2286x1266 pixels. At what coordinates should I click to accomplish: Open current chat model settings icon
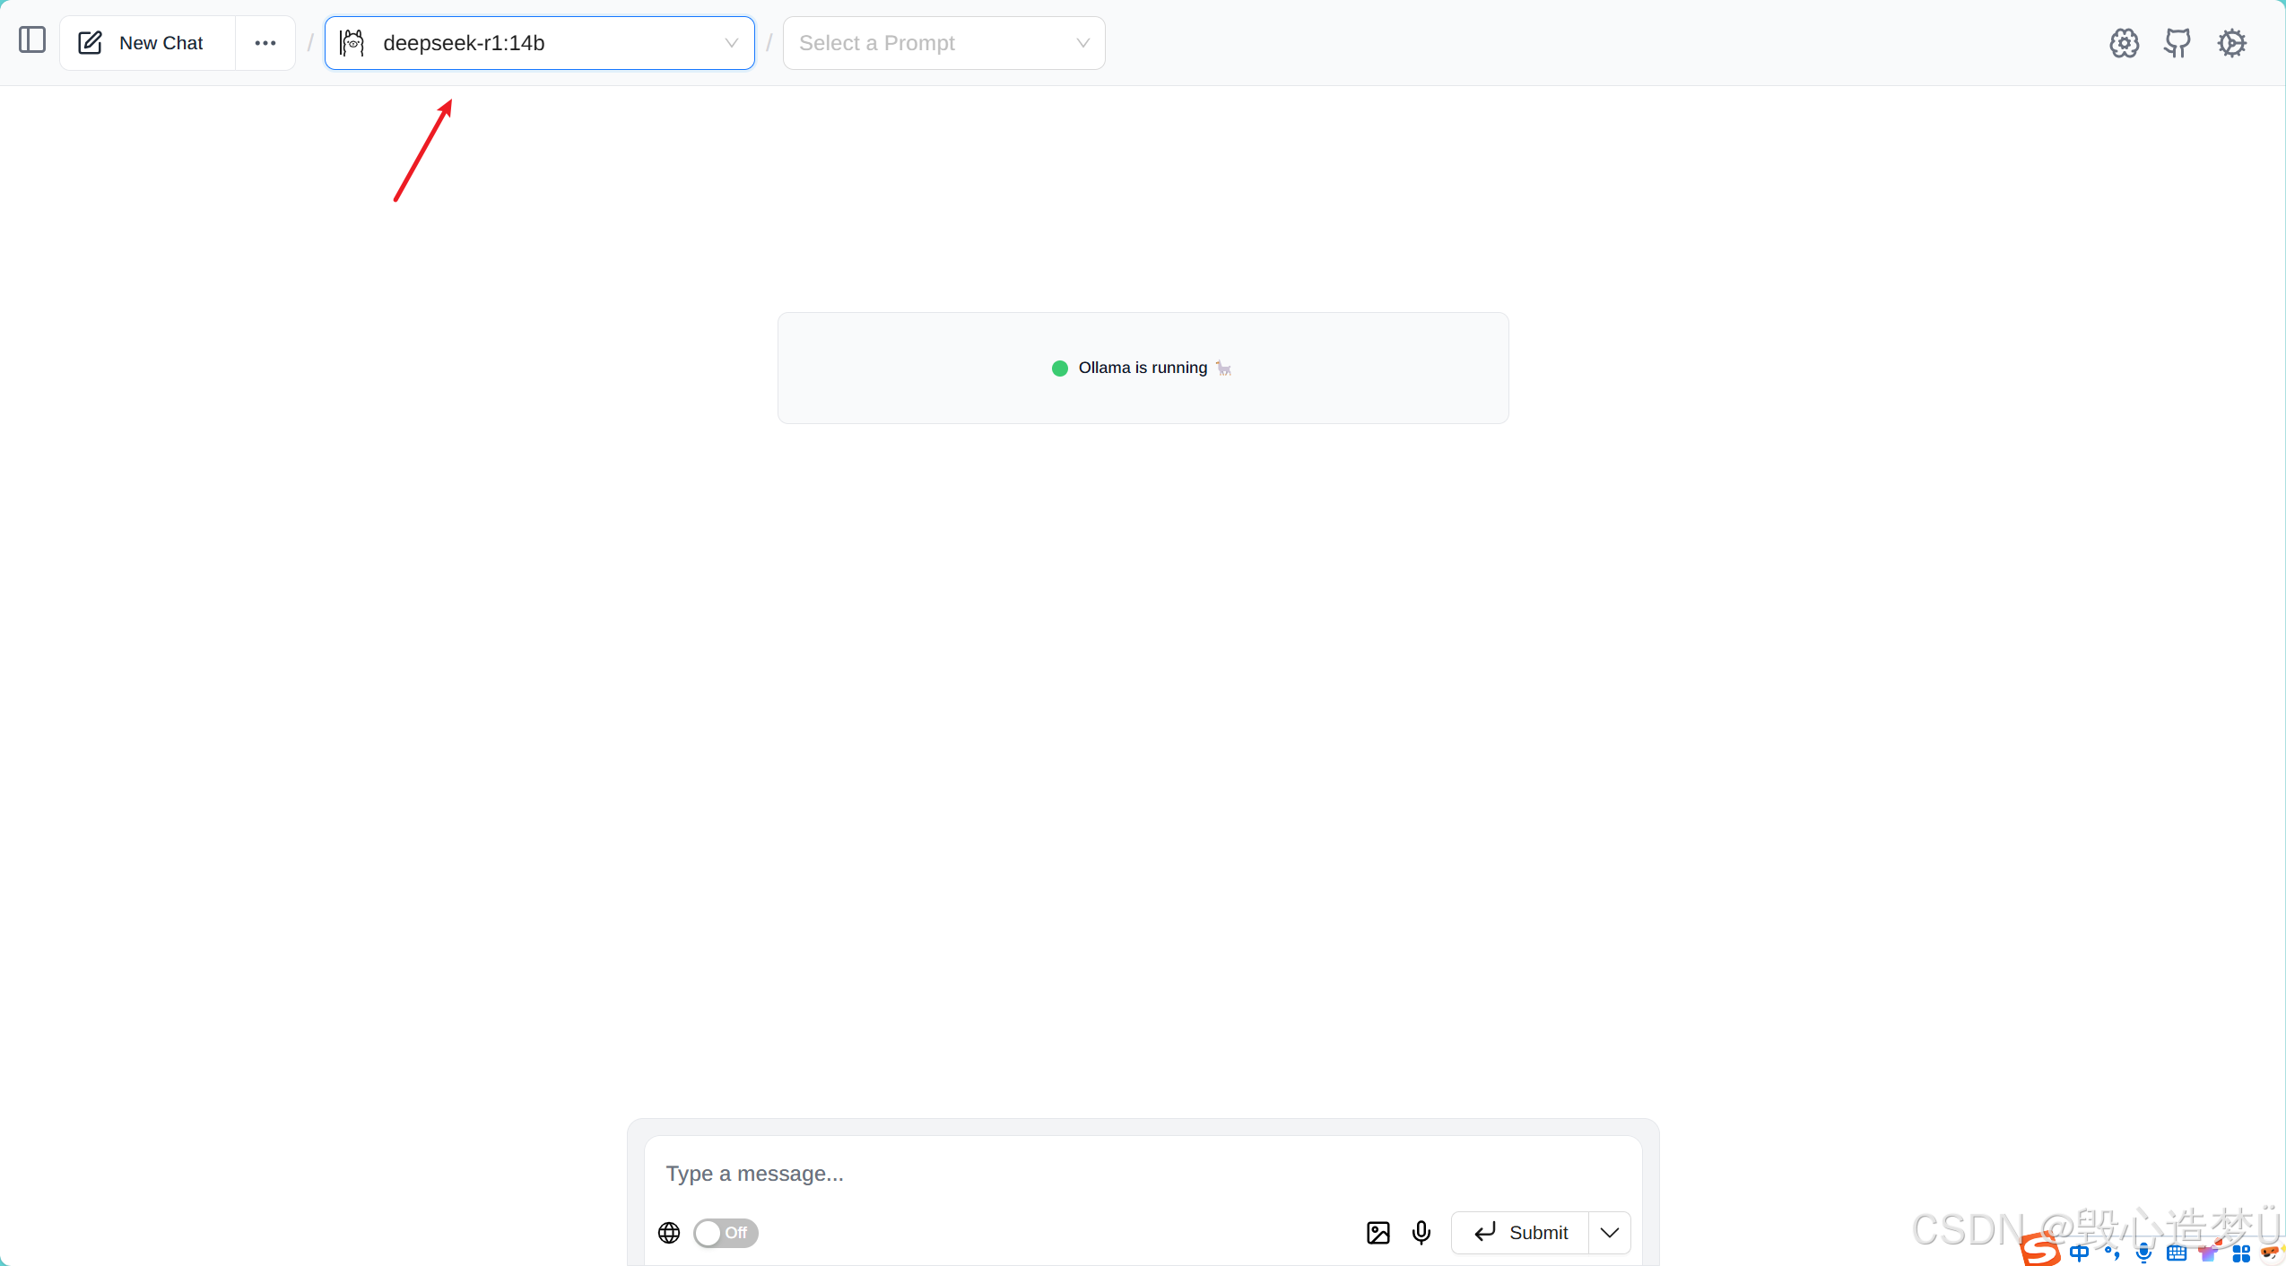pyautogui.click(x=2124, y=43)
